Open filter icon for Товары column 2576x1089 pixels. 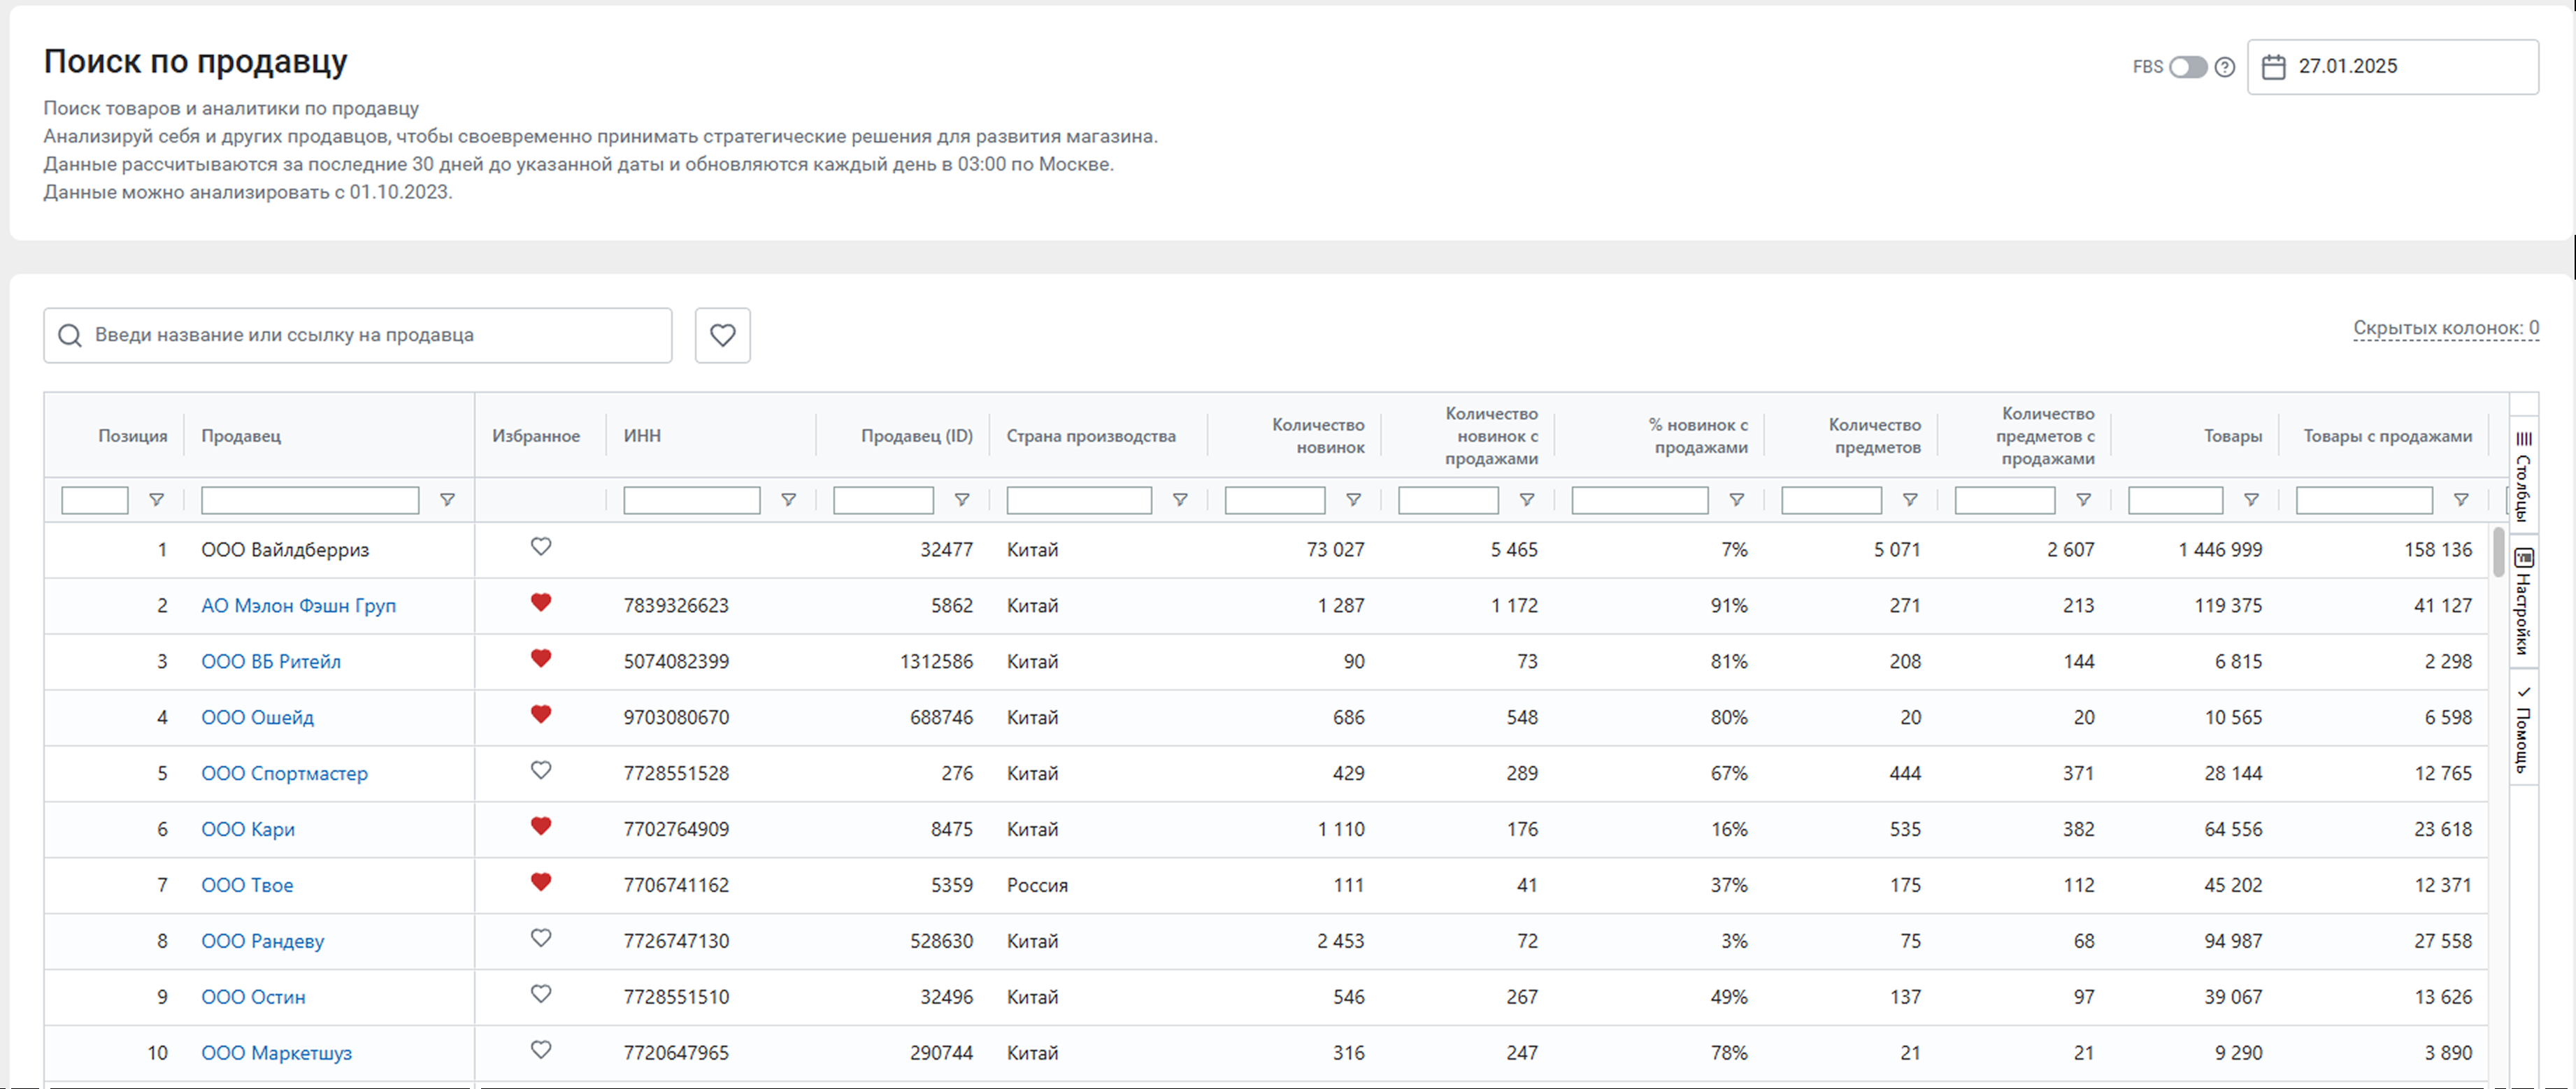[x=2251, y=500]
